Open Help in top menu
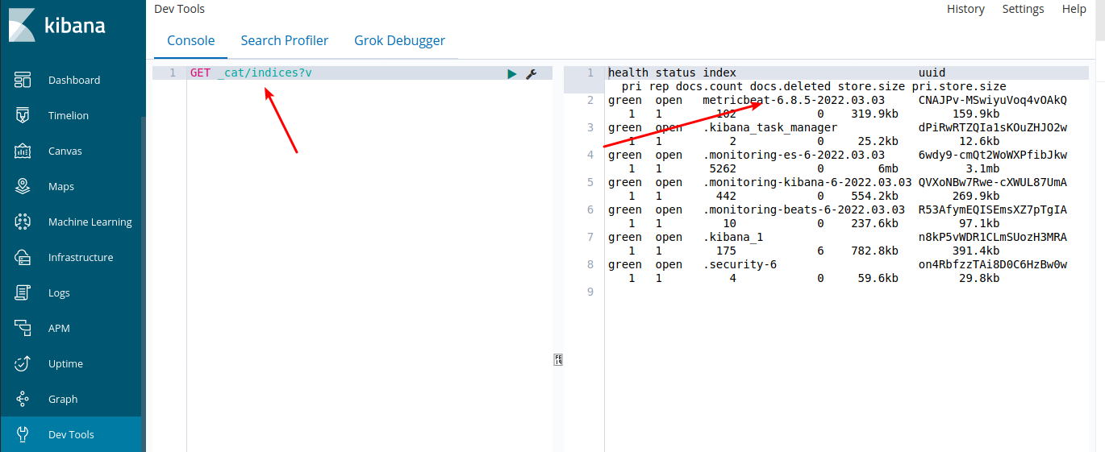This screenshot has height=452, width=1105. (x=1074, y=9)
